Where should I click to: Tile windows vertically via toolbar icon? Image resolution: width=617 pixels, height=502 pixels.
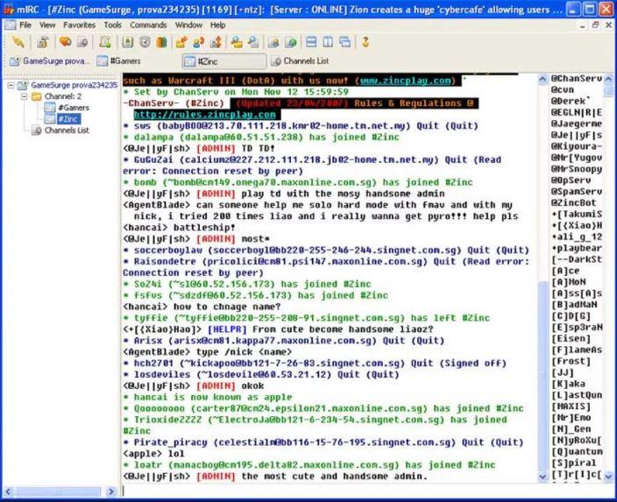pos(328,42)
